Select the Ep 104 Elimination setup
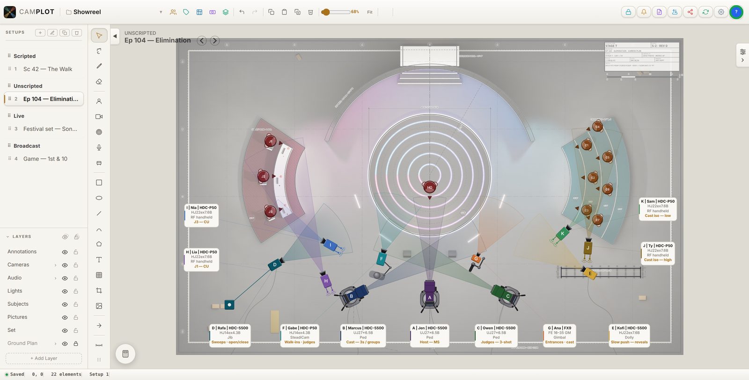 (x=44, y=99)
